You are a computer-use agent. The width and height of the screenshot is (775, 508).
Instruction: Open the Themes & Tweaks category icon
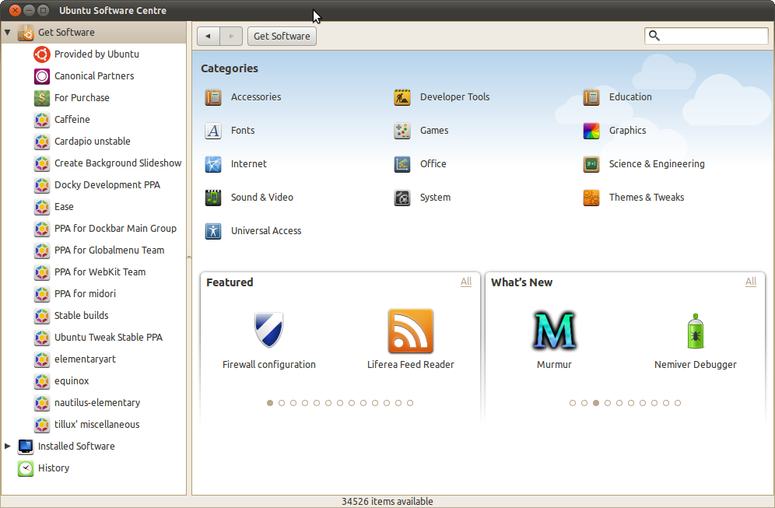591,198
